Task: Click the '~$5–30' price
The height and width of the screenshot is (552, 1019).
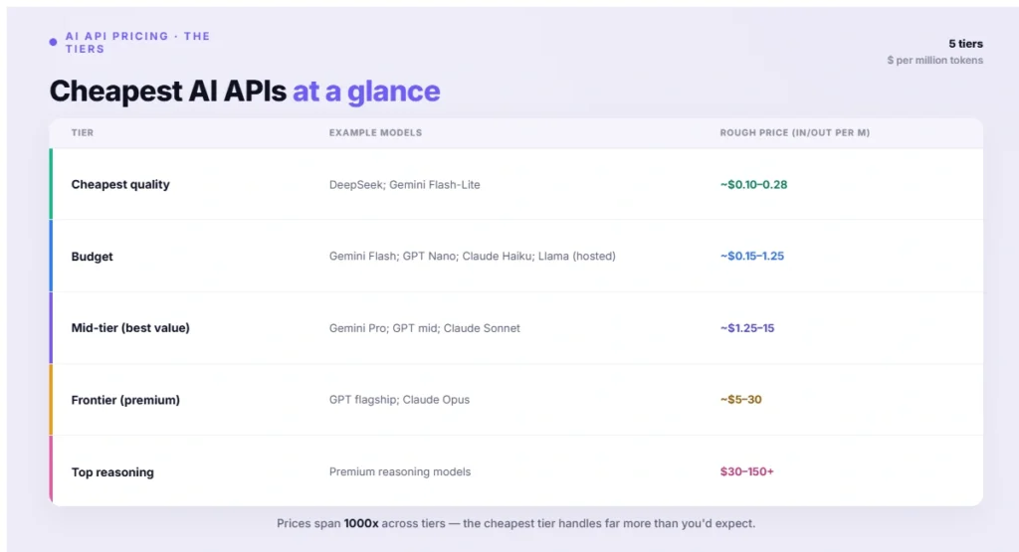Action: pyautogui.click(x=740, y=400)
